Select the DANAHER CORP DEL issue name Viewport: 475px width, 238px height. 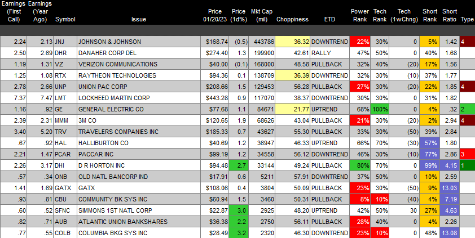[x=107, y=53]
